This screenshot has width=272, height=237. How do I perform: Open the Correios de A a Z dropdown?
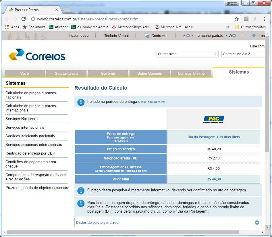point(243,54)
